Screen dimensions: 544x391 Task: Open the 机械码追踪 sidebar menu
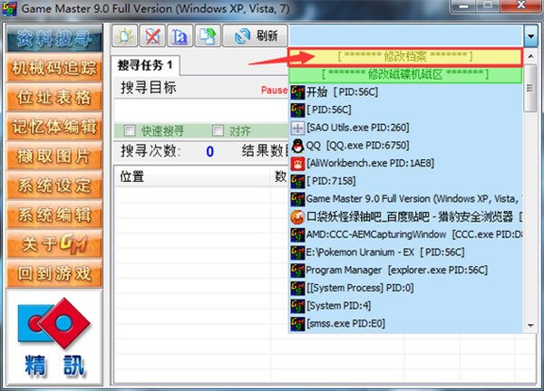[53, 69]
